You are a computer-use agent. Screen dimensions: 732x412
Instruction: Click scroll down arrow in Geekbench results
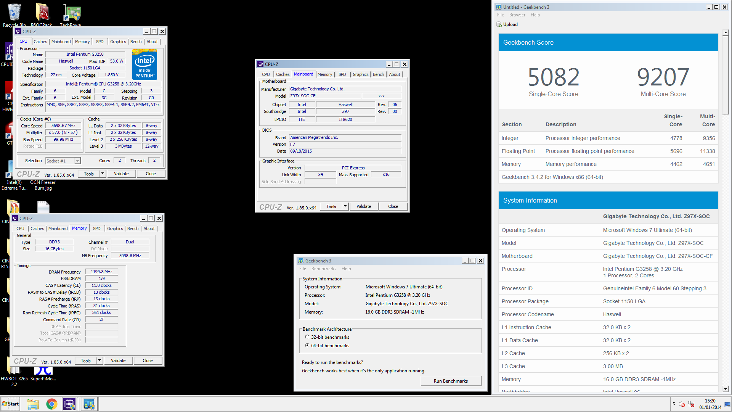726,389
